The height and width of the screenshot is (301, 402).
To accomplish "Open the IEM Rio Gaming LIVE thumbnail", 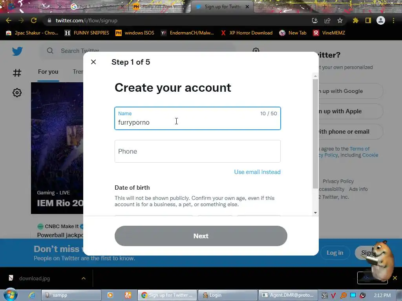I will 57,148.
